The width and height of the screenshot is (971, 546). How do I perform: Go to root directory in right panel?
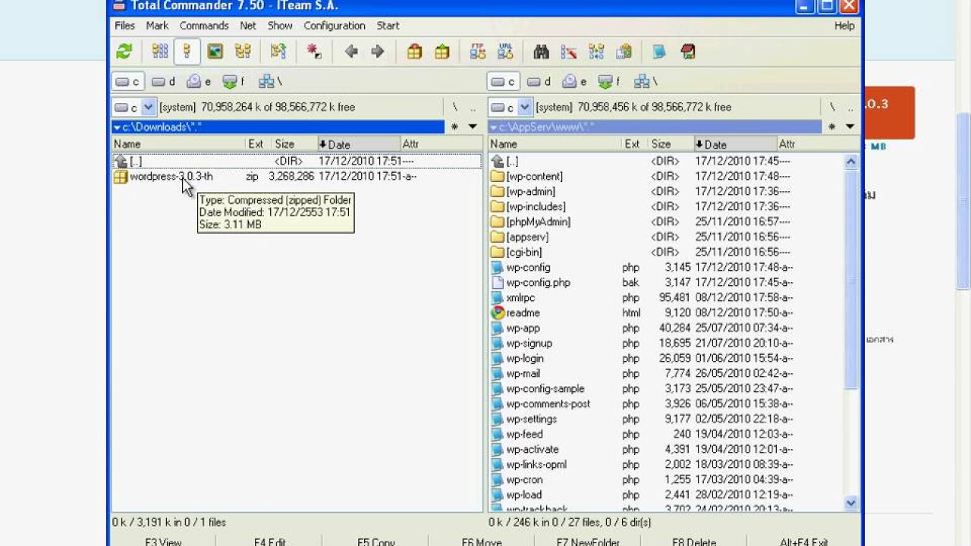[x=832, y=107]
